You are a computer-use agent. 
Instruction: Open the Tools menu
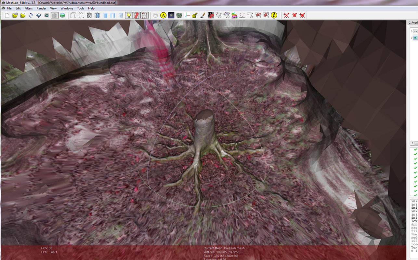(81, 8)
